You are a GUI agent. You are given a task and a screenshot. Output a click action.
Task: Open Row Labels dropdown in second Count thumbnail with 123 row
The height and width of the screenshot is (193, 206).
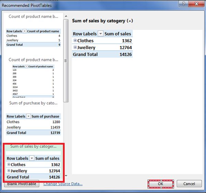[26, 67]
